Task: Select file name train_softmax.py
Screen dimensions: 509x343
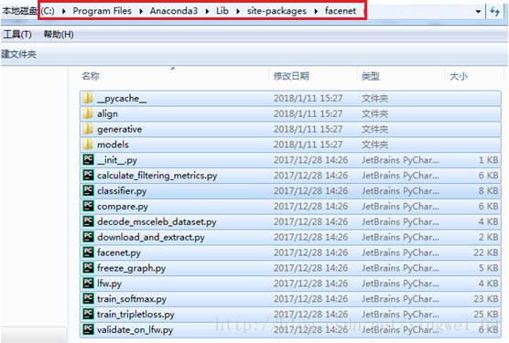Action: (x=132, y=298)
